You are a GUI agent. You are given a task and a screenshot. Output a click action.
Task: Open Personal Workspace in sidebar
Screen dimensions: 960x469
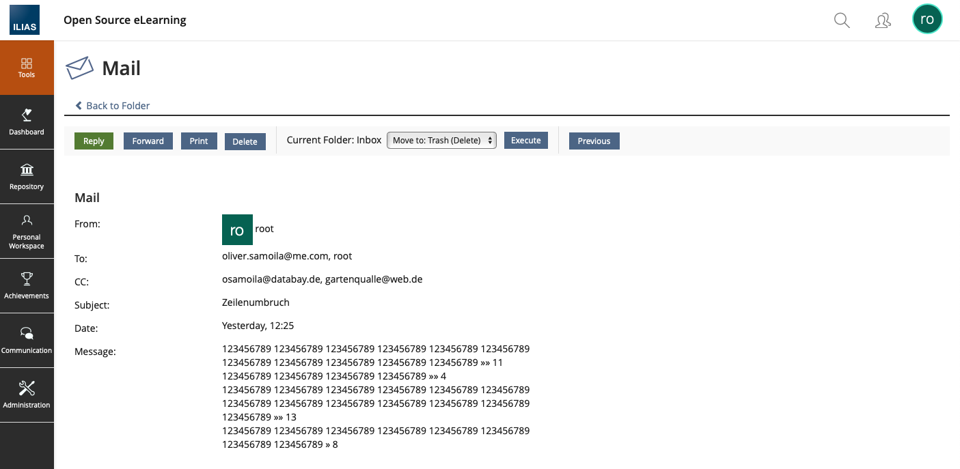[x=27, y=231]
